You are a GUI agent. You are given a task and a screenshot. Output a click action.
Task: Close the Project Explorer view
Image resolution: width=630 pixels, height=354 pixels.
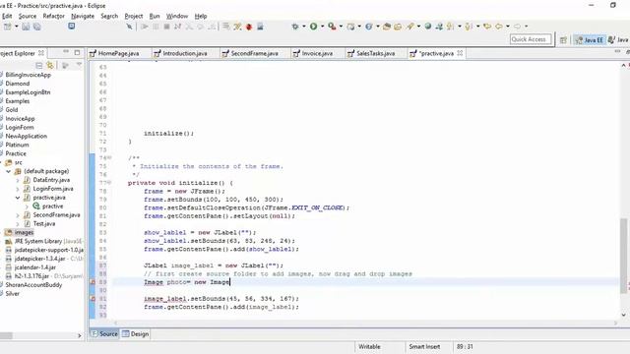click(x=41, y=53)
